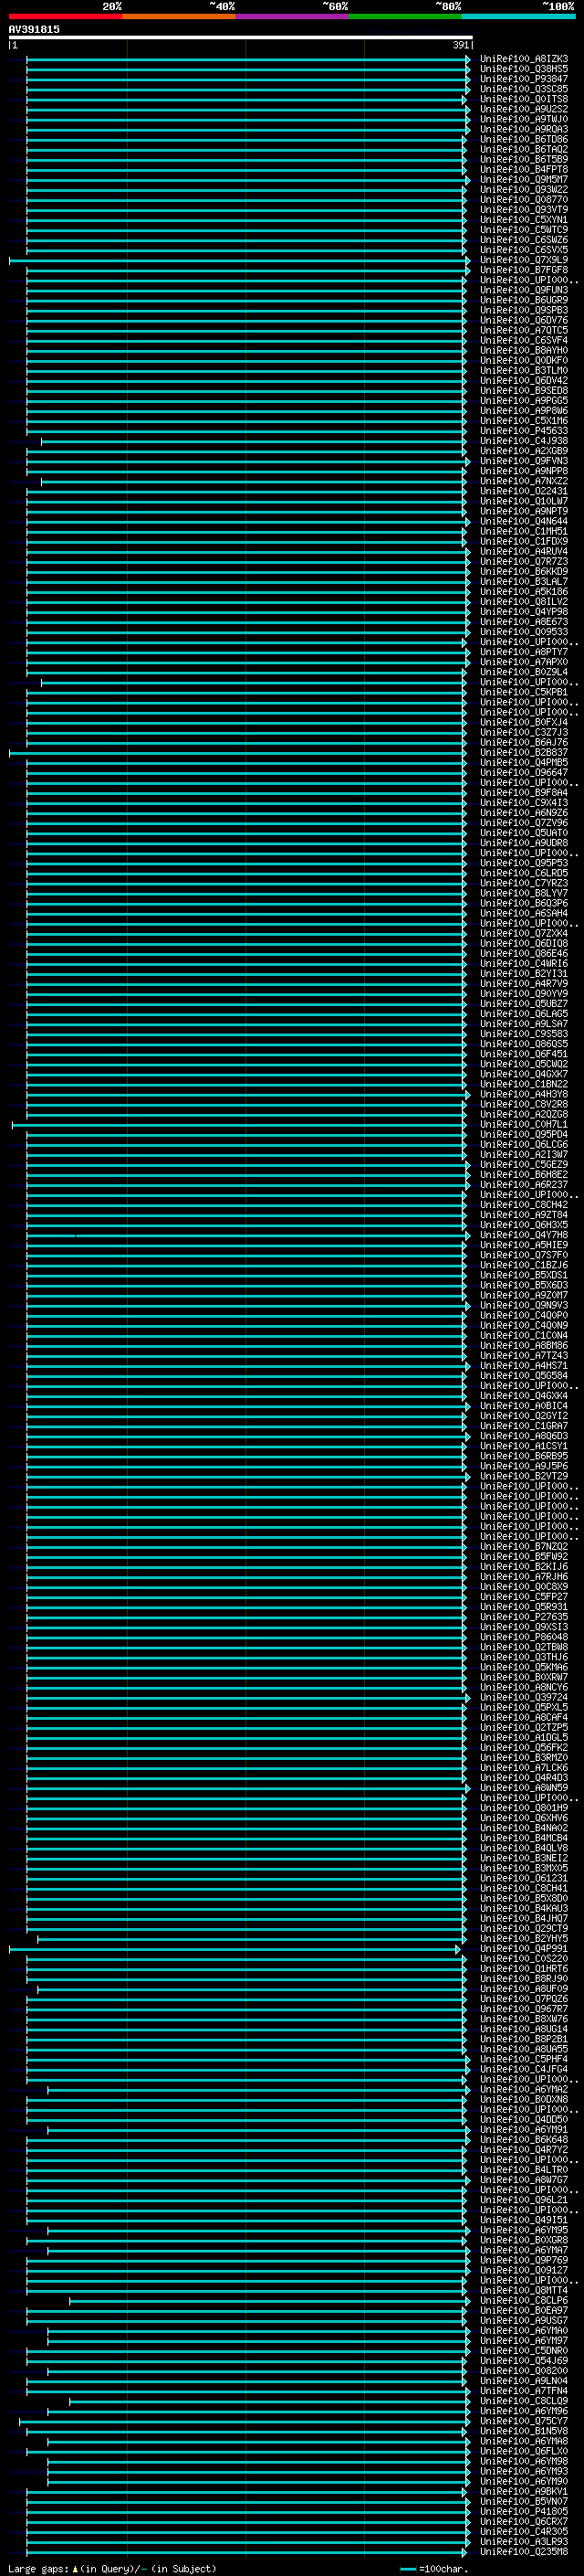The image size is (584, 2576).
Task: Open hit UniRef100_A8IZK3
Action: pyautogui.click(x=524, y=59)
